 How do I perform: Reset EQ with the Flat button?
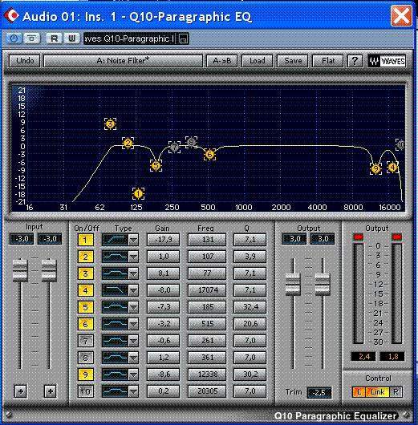(x=328, y=61)
